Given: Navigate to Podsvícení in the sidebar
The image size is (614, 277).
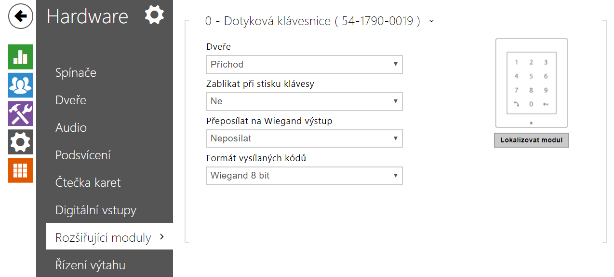Looking at the screenshot, I should [x=83, y=155].
